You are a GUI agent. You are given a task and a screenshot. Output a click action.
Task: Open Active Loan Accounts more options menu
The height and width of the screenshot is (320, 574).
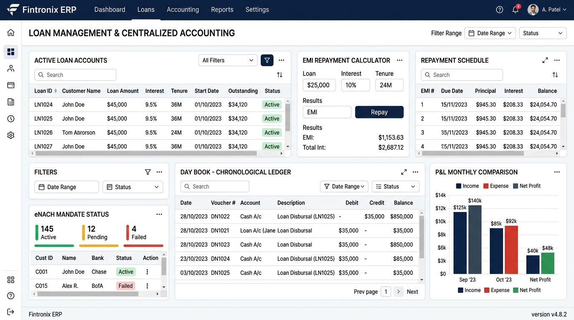point(282,60)
